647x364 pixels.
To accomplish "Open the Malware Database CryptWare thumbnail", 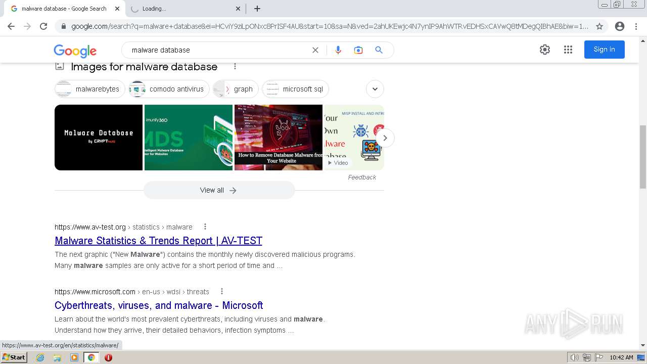I will [99, 138].
